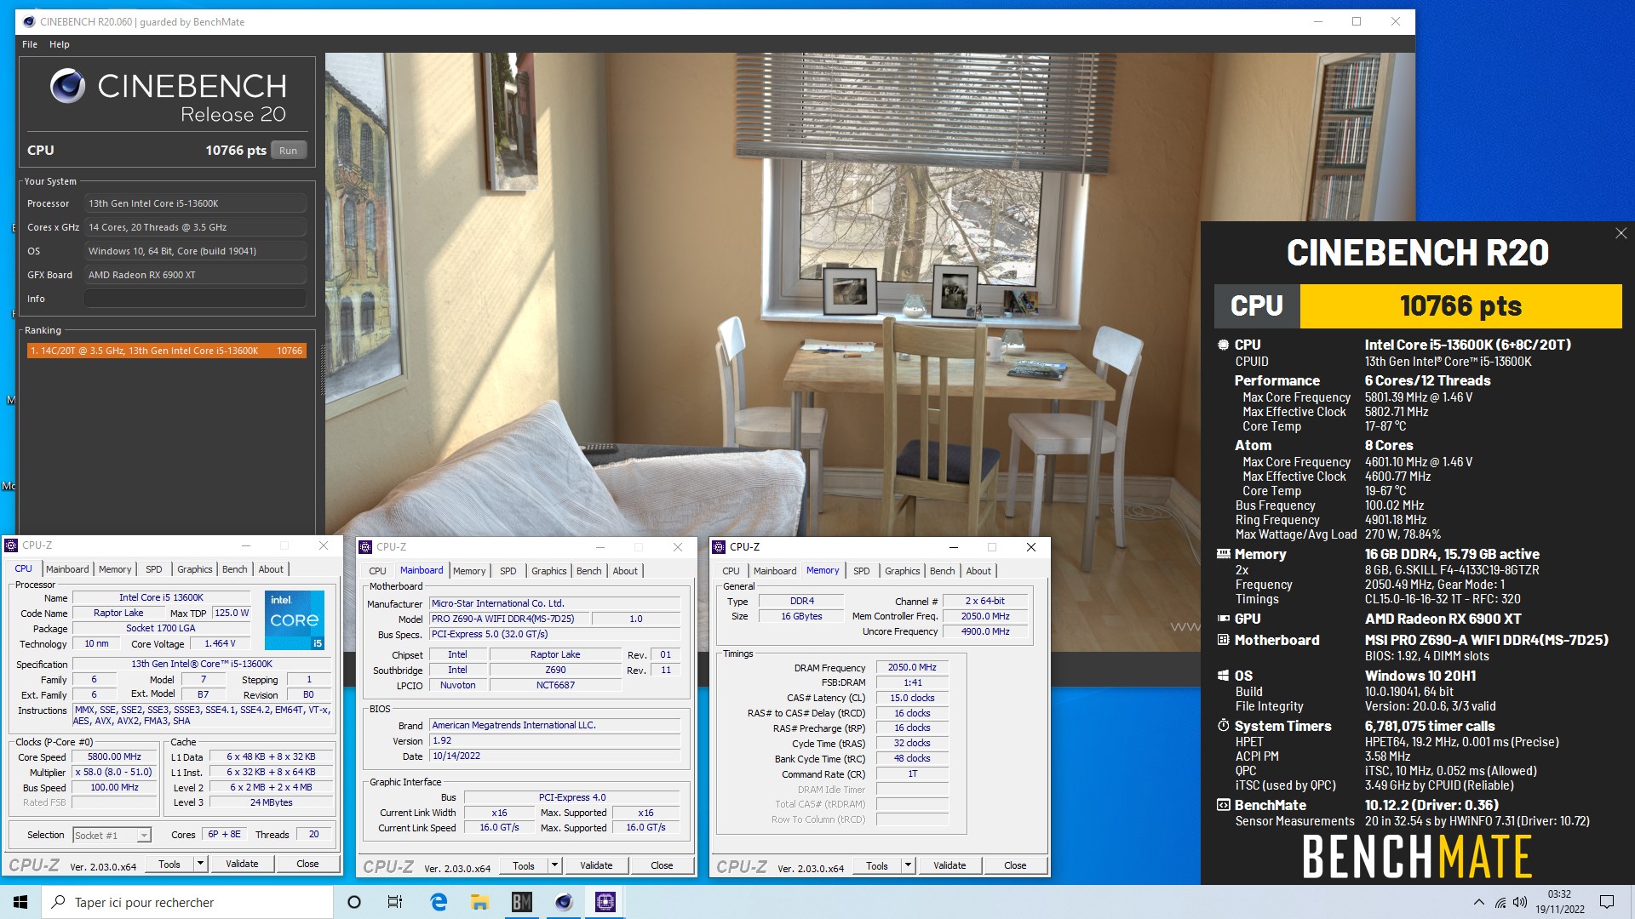Open Bench tab in first CPU-Z window
1635x919 pixels.
pyautogui.click(x=235, y=569)
